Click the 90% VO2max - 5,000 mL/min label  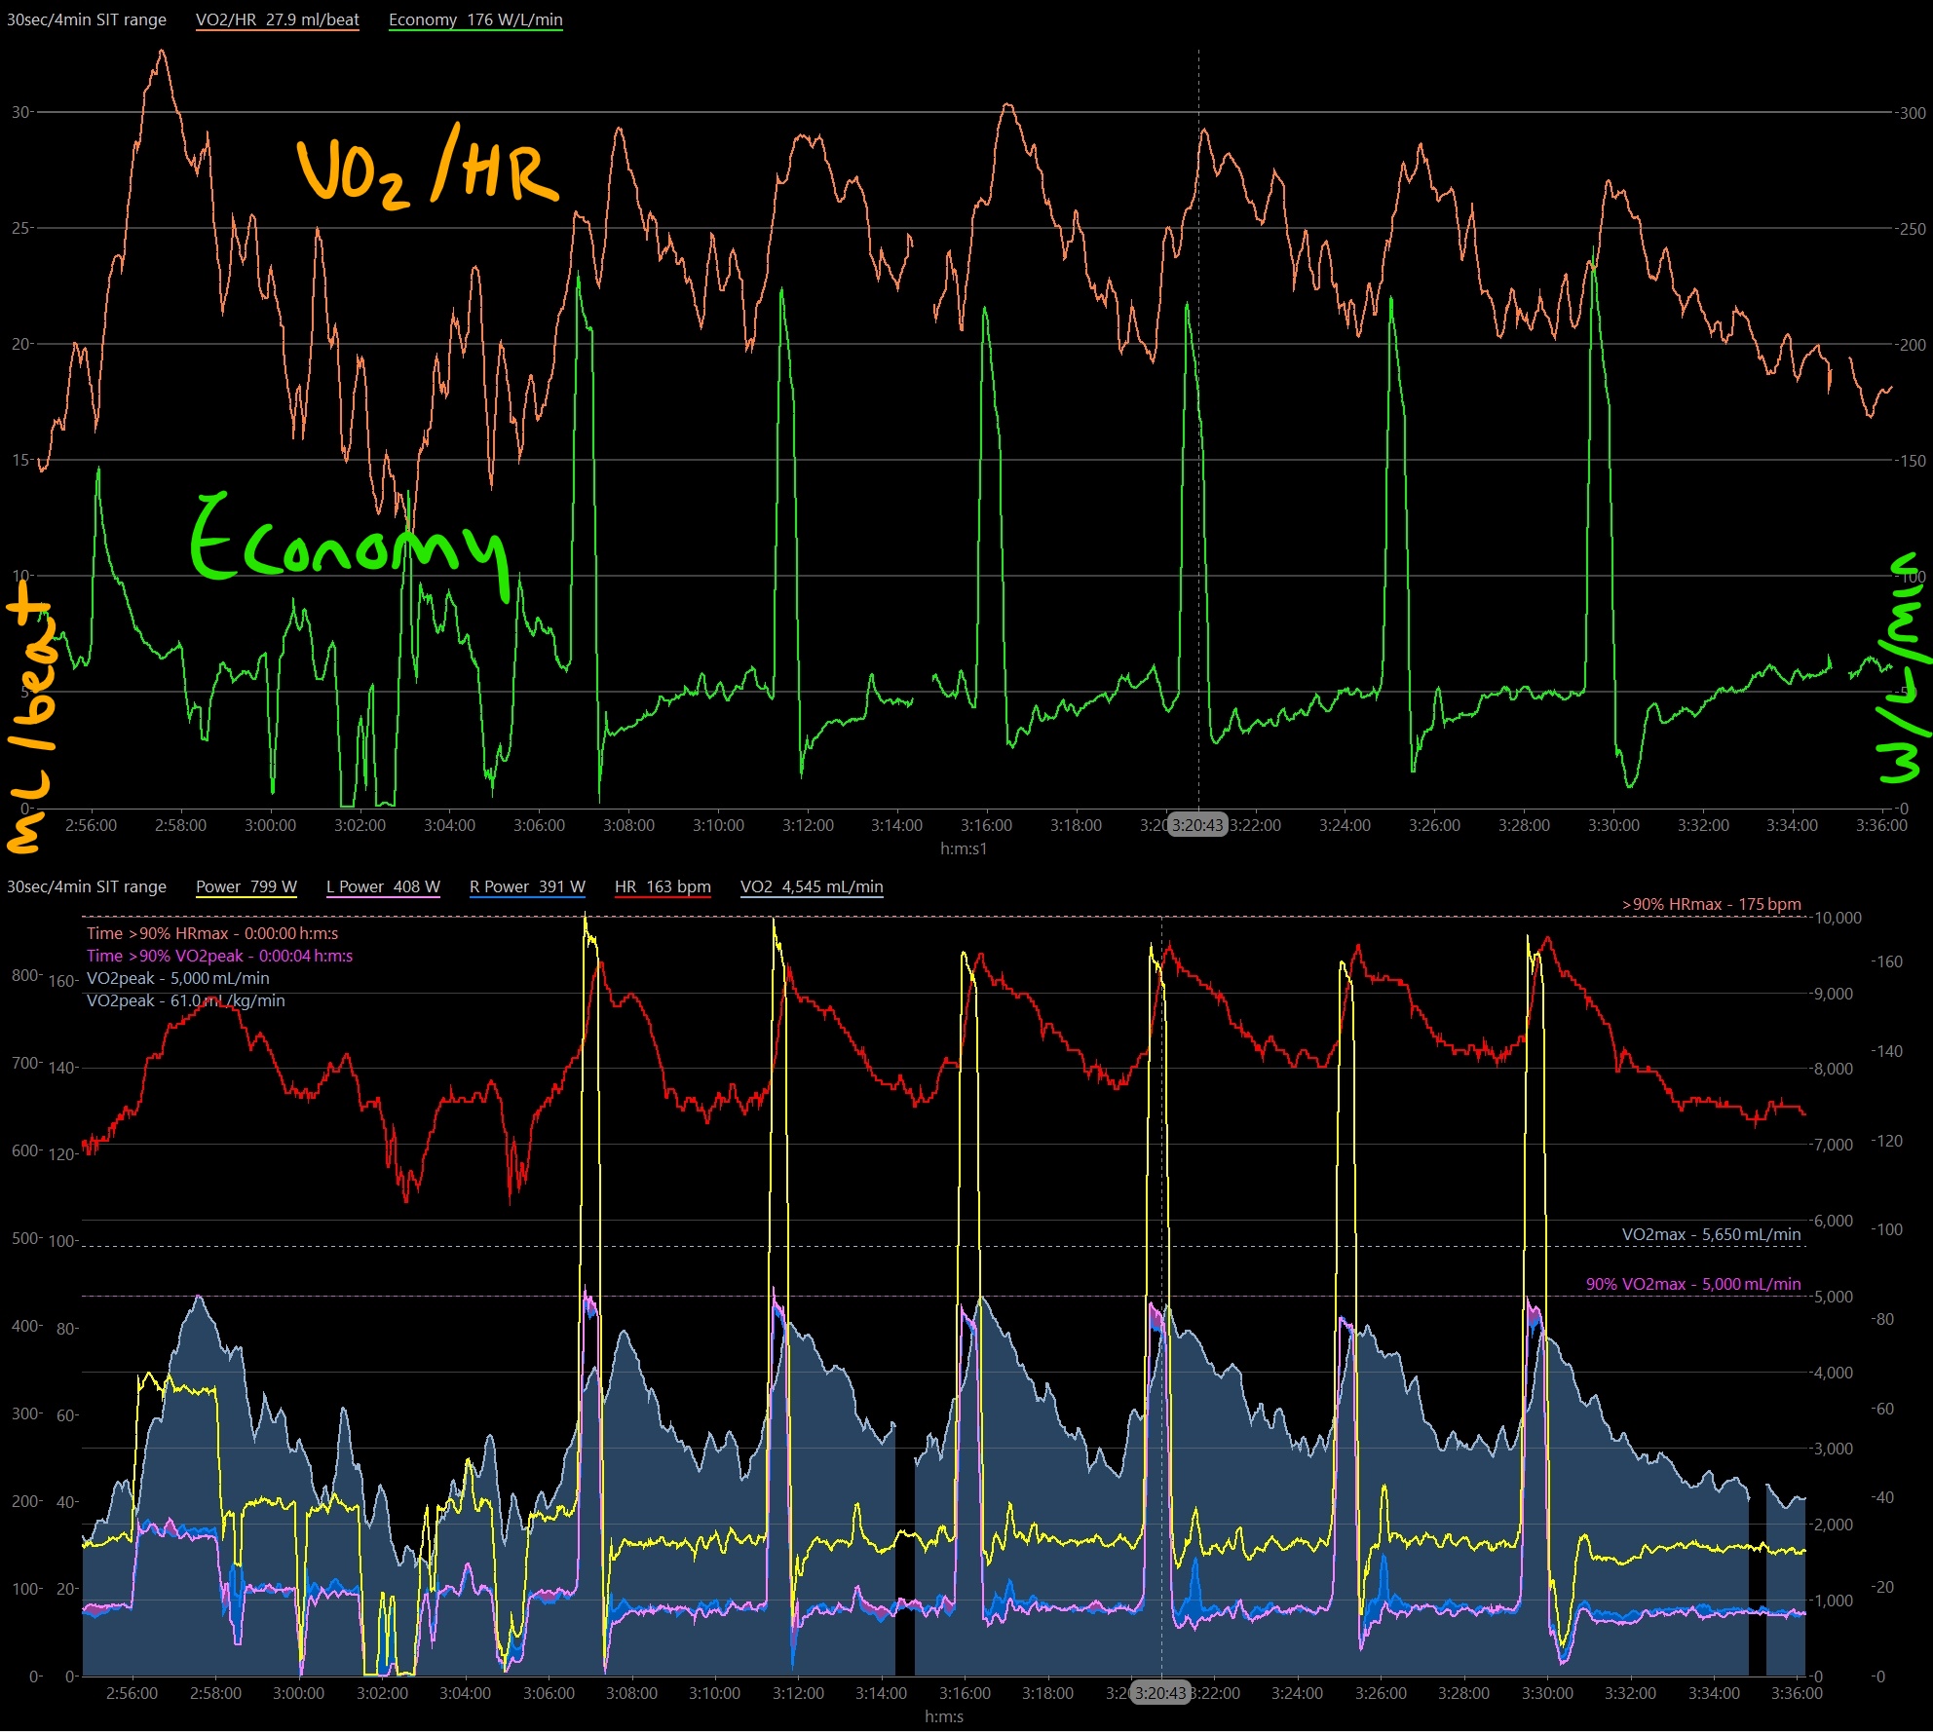click(1693, 1284)
